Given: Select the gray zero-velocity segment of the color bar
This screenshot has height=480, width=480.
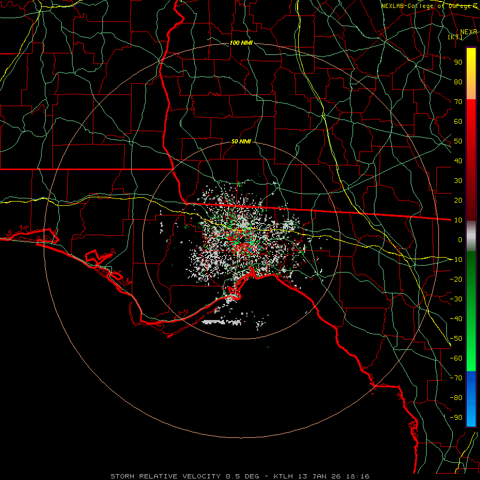Looking at the screenshot, I should click(471, 236).
